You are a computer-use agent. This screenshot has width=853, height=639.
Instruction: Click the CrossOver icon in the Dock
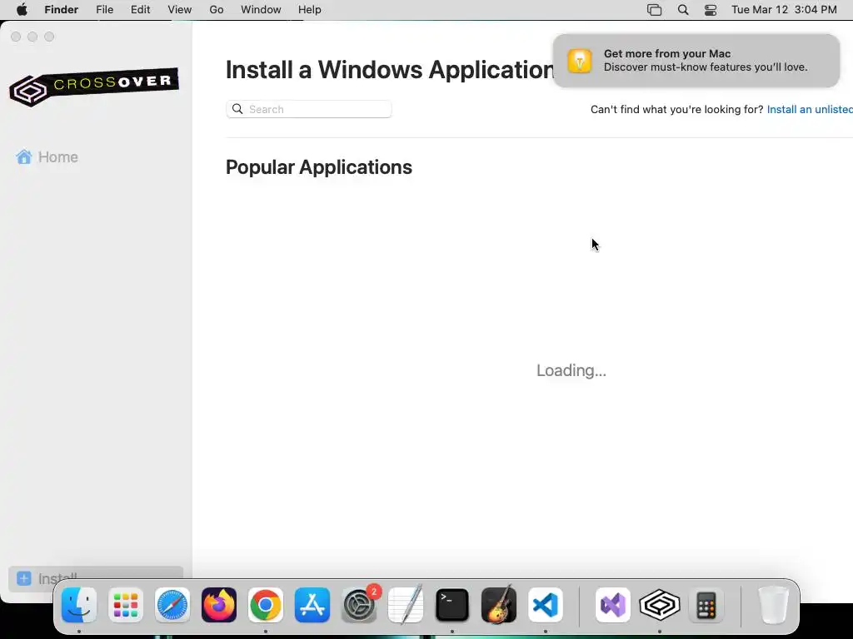660,605
